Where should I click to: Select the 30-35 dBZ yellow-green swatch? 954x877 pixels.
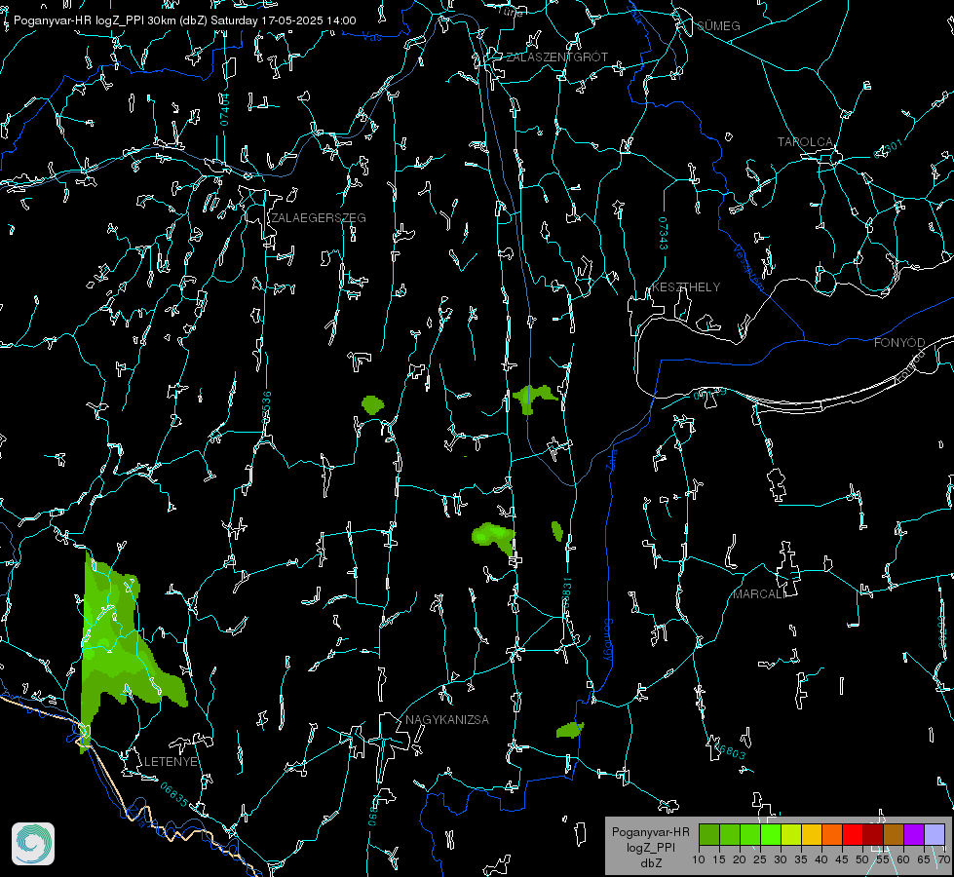coord(791,834)
